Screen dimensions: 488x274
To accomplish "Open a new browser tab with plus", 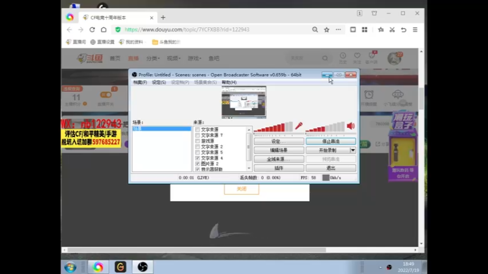I will [163, 18].
